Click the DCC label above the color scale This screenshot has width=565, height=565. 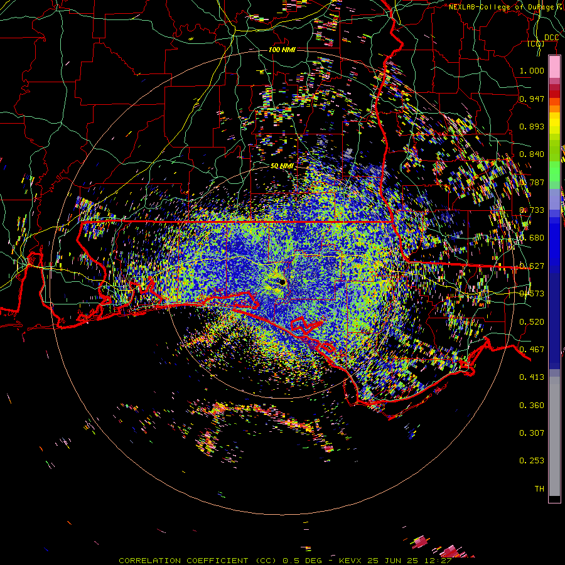point(551,38)
